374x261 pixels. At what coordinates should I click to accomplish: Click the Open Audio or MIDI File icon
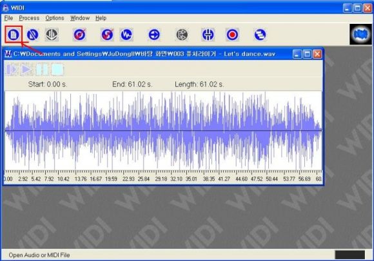click(x=14, y=35)
